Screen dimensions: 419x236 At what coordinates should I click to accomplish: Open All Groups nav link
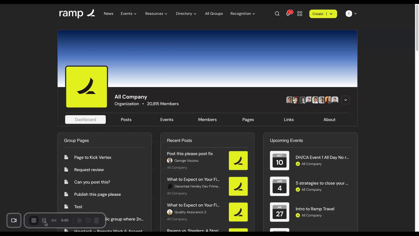coord(214,14)
